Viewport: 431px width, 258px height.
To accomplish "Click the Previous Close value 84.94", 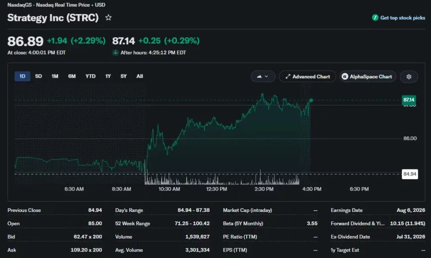I will pyautogui.click(x=95, y=210).
